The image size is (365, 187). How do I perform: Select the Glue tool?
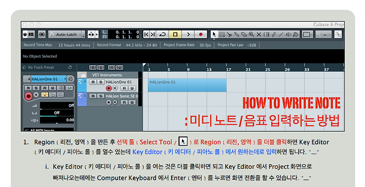point(237,34)
